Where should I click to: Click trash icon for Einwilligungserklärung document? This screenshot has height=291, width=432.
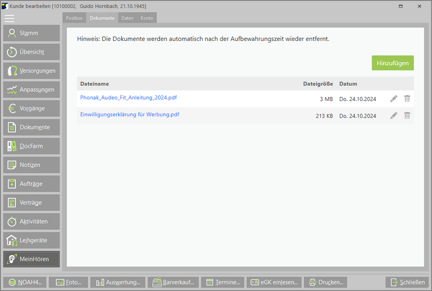point(407,115)
